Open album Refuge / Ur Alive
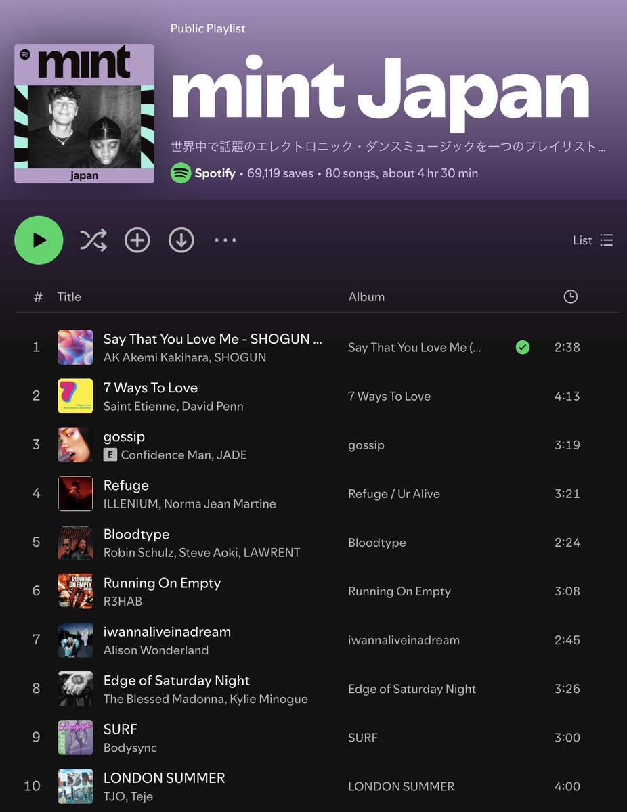This screenshot has height=812, width=627. (394, 493)
